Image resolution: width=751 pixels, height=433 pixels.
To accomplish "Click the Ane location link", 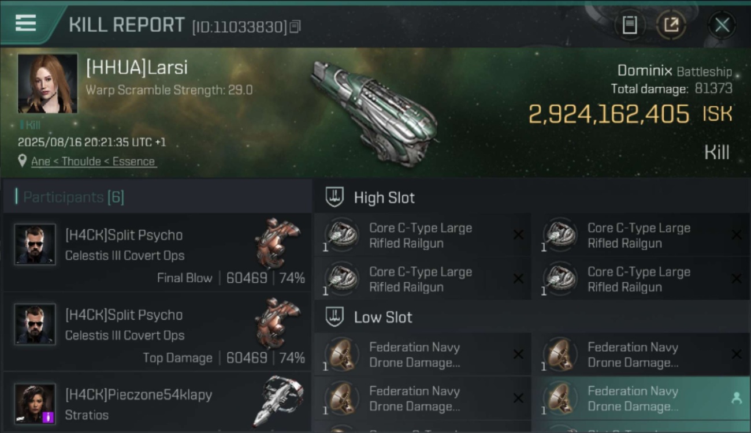I will tap(40, 162).
